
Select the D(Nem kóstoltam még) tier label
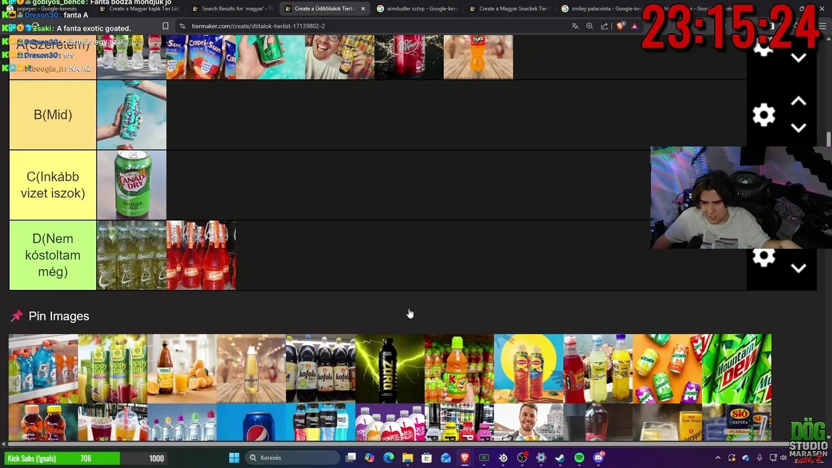(53, 255)
